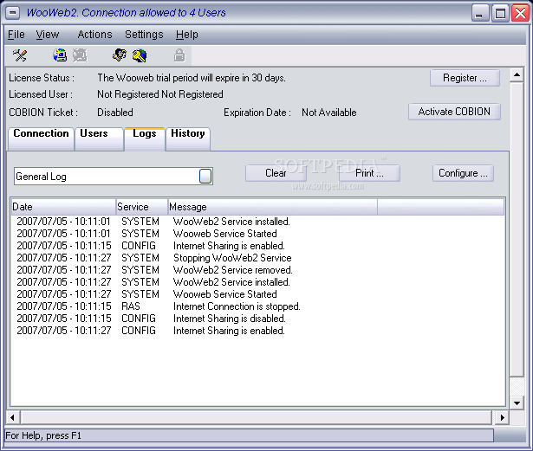Click the license status trial period text

click(192, 78)
